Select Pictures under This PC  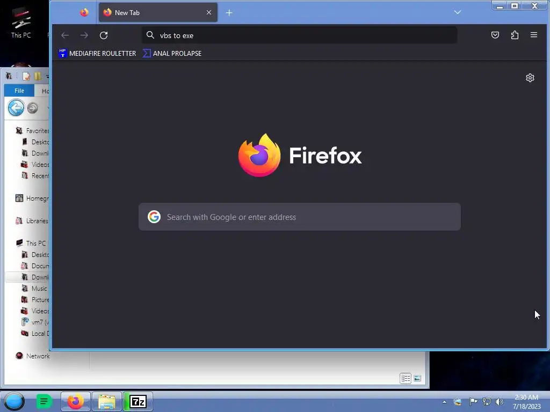point(35,299)
